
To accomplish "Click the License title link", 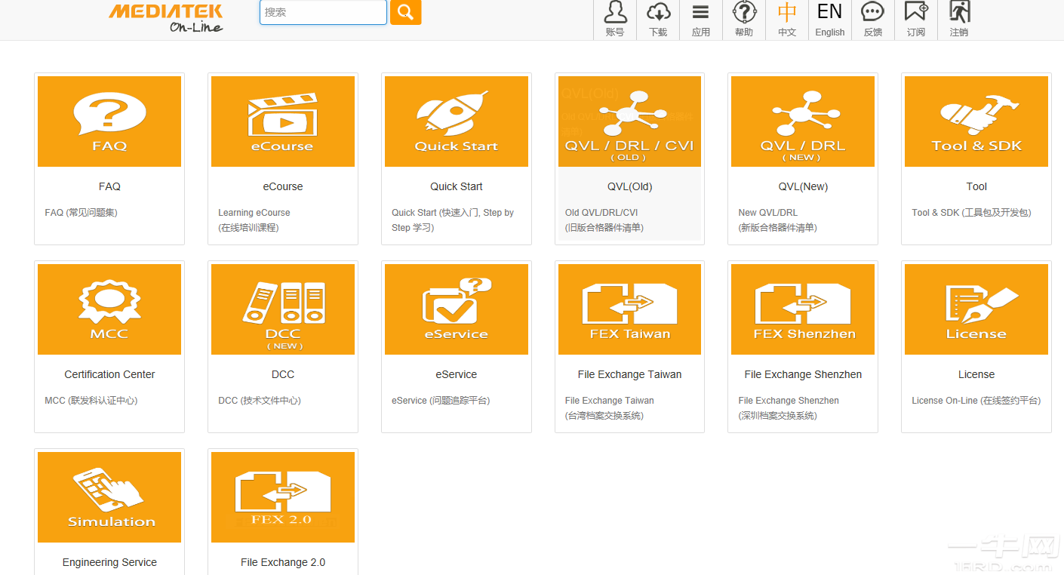I will [976, 374].
